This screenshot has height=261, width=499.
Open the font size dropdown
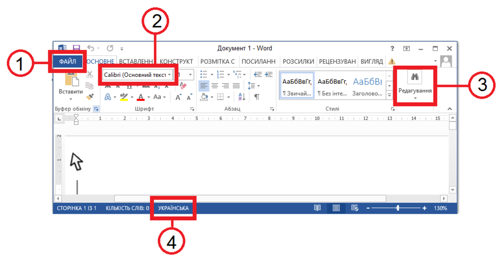pos(190,75)
